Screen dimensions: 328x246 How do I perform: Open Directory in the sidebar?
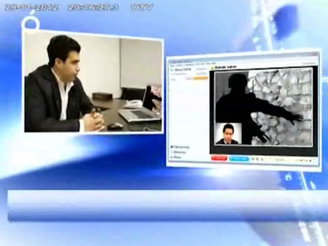pos(180,152)
